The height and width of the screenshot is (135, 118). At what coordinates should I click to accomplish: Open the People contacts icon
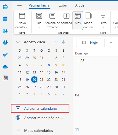[x=5, y=31]
